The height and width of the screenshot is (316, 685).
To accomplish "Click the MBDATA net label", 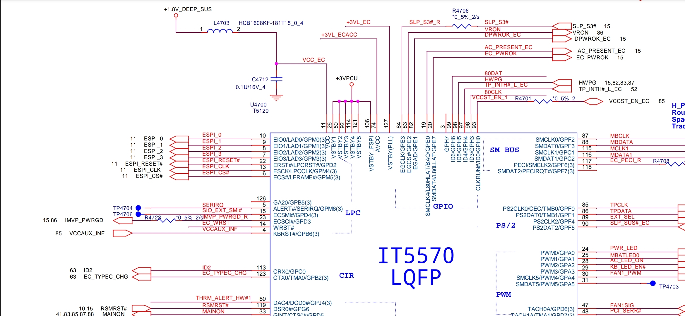I will pyautogui.click(x=621, y=142).
